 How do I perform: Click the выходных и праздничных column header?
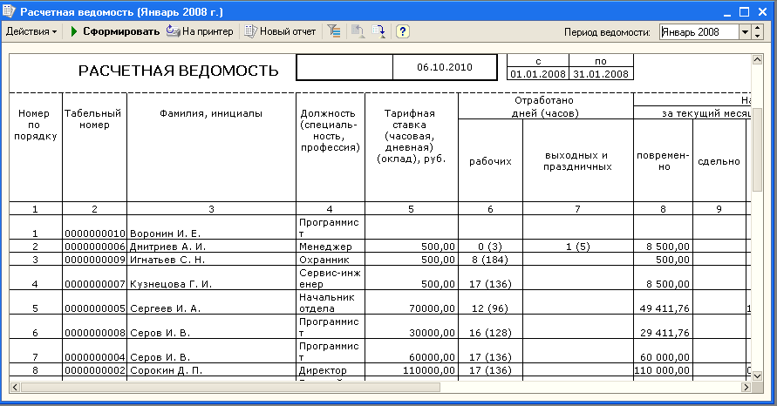pos(578,161)
